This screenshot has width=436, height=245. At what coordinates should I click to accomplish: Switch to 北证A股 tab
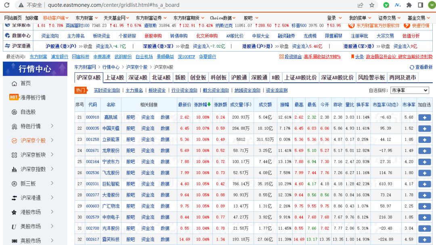click(x=161, y=77)
